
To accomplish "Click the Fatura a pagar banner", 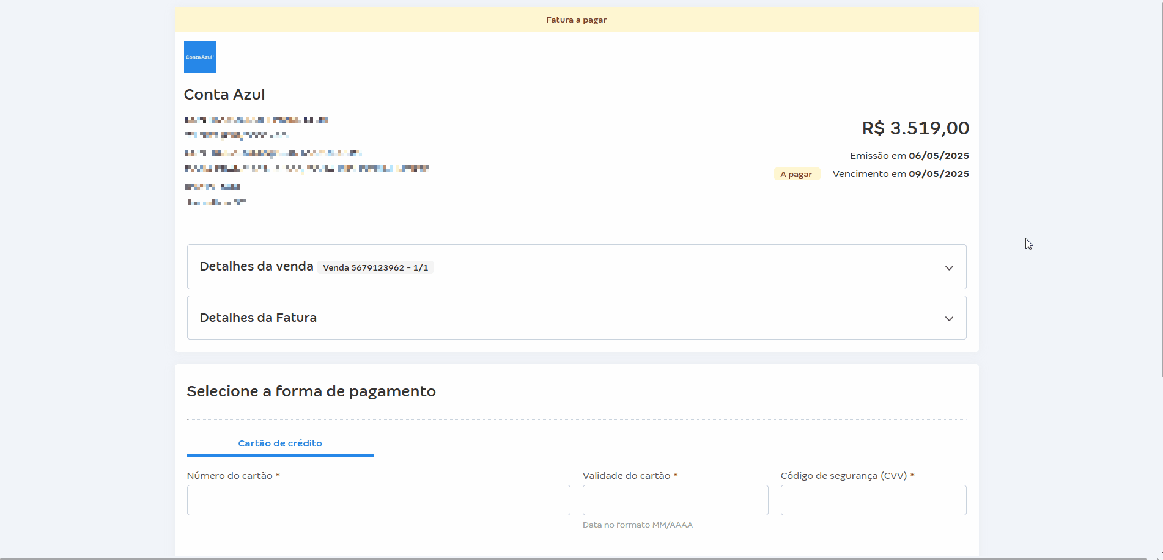I will (575, 19).
